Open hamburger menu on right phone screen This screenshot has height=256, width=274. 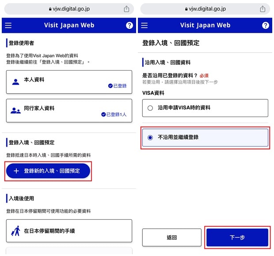[x=145, y=26]
